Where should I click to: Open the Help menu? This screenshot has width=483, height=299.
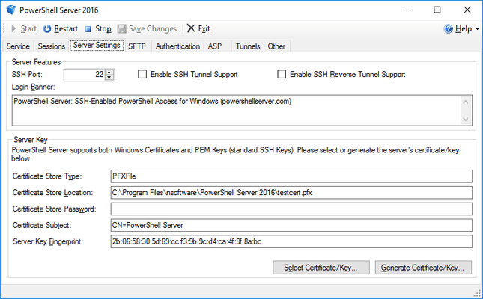click(x=461, y=28)
